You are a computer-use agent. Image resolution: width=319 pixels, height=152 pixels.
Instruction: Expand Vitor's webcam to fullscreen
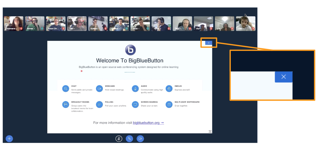pyautogui.click(x=211, y=18)
